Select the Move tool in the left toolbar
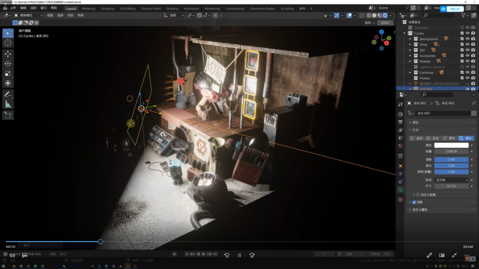Image resolution: width=479 pixels, height=269 pixels. (x=8, y=54)
